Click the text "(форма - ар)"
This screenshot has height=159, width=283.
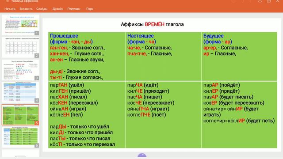point(218,42)
